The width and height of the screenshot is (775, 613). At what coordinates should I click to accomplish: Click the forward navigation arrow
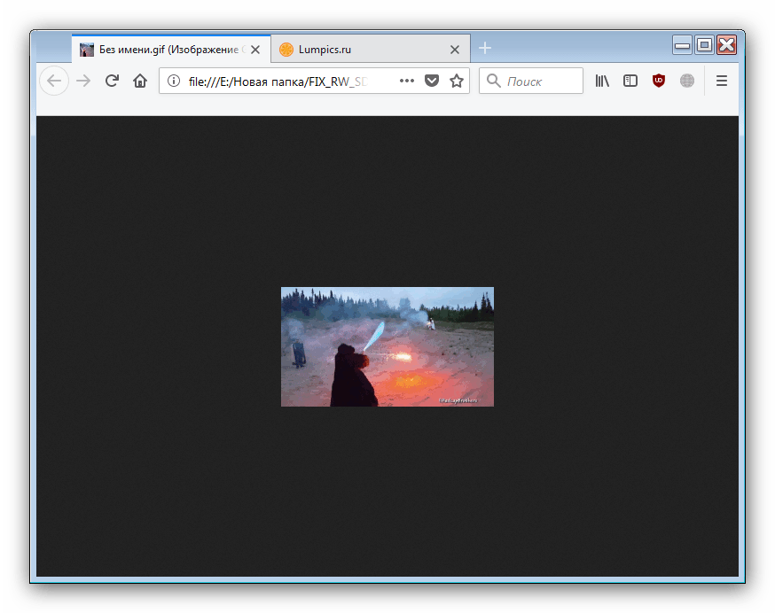pos(83,81)
